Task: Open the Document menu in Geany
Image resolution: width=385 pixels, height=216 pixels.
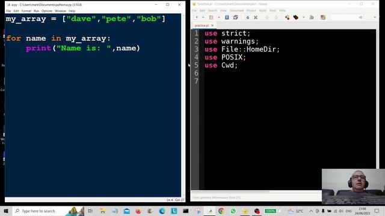Action: [x=236, y=11]
